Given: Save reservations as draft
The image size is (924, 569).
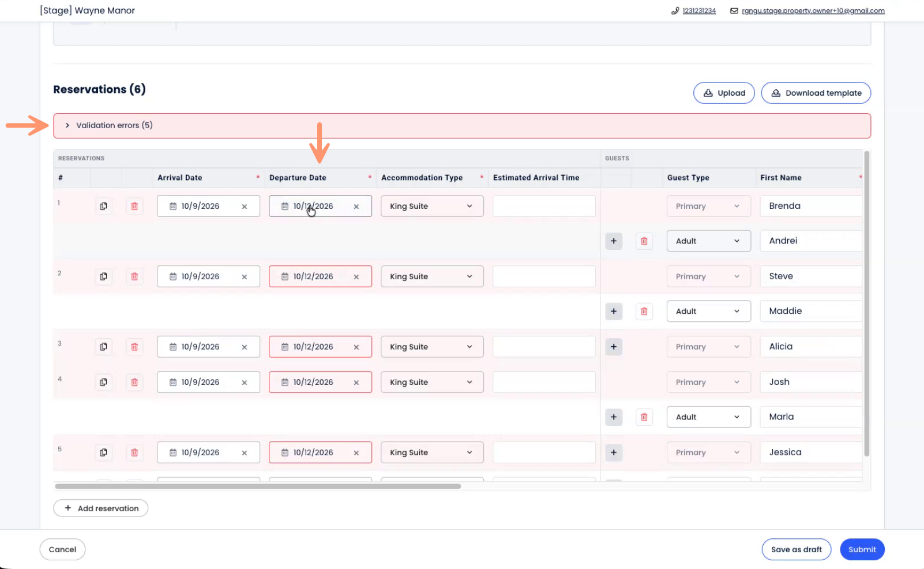Looking at the screenshot, I should coord(796,549).
